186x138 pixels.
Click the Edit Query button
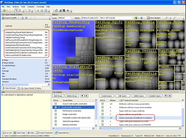tap(123, 96)
